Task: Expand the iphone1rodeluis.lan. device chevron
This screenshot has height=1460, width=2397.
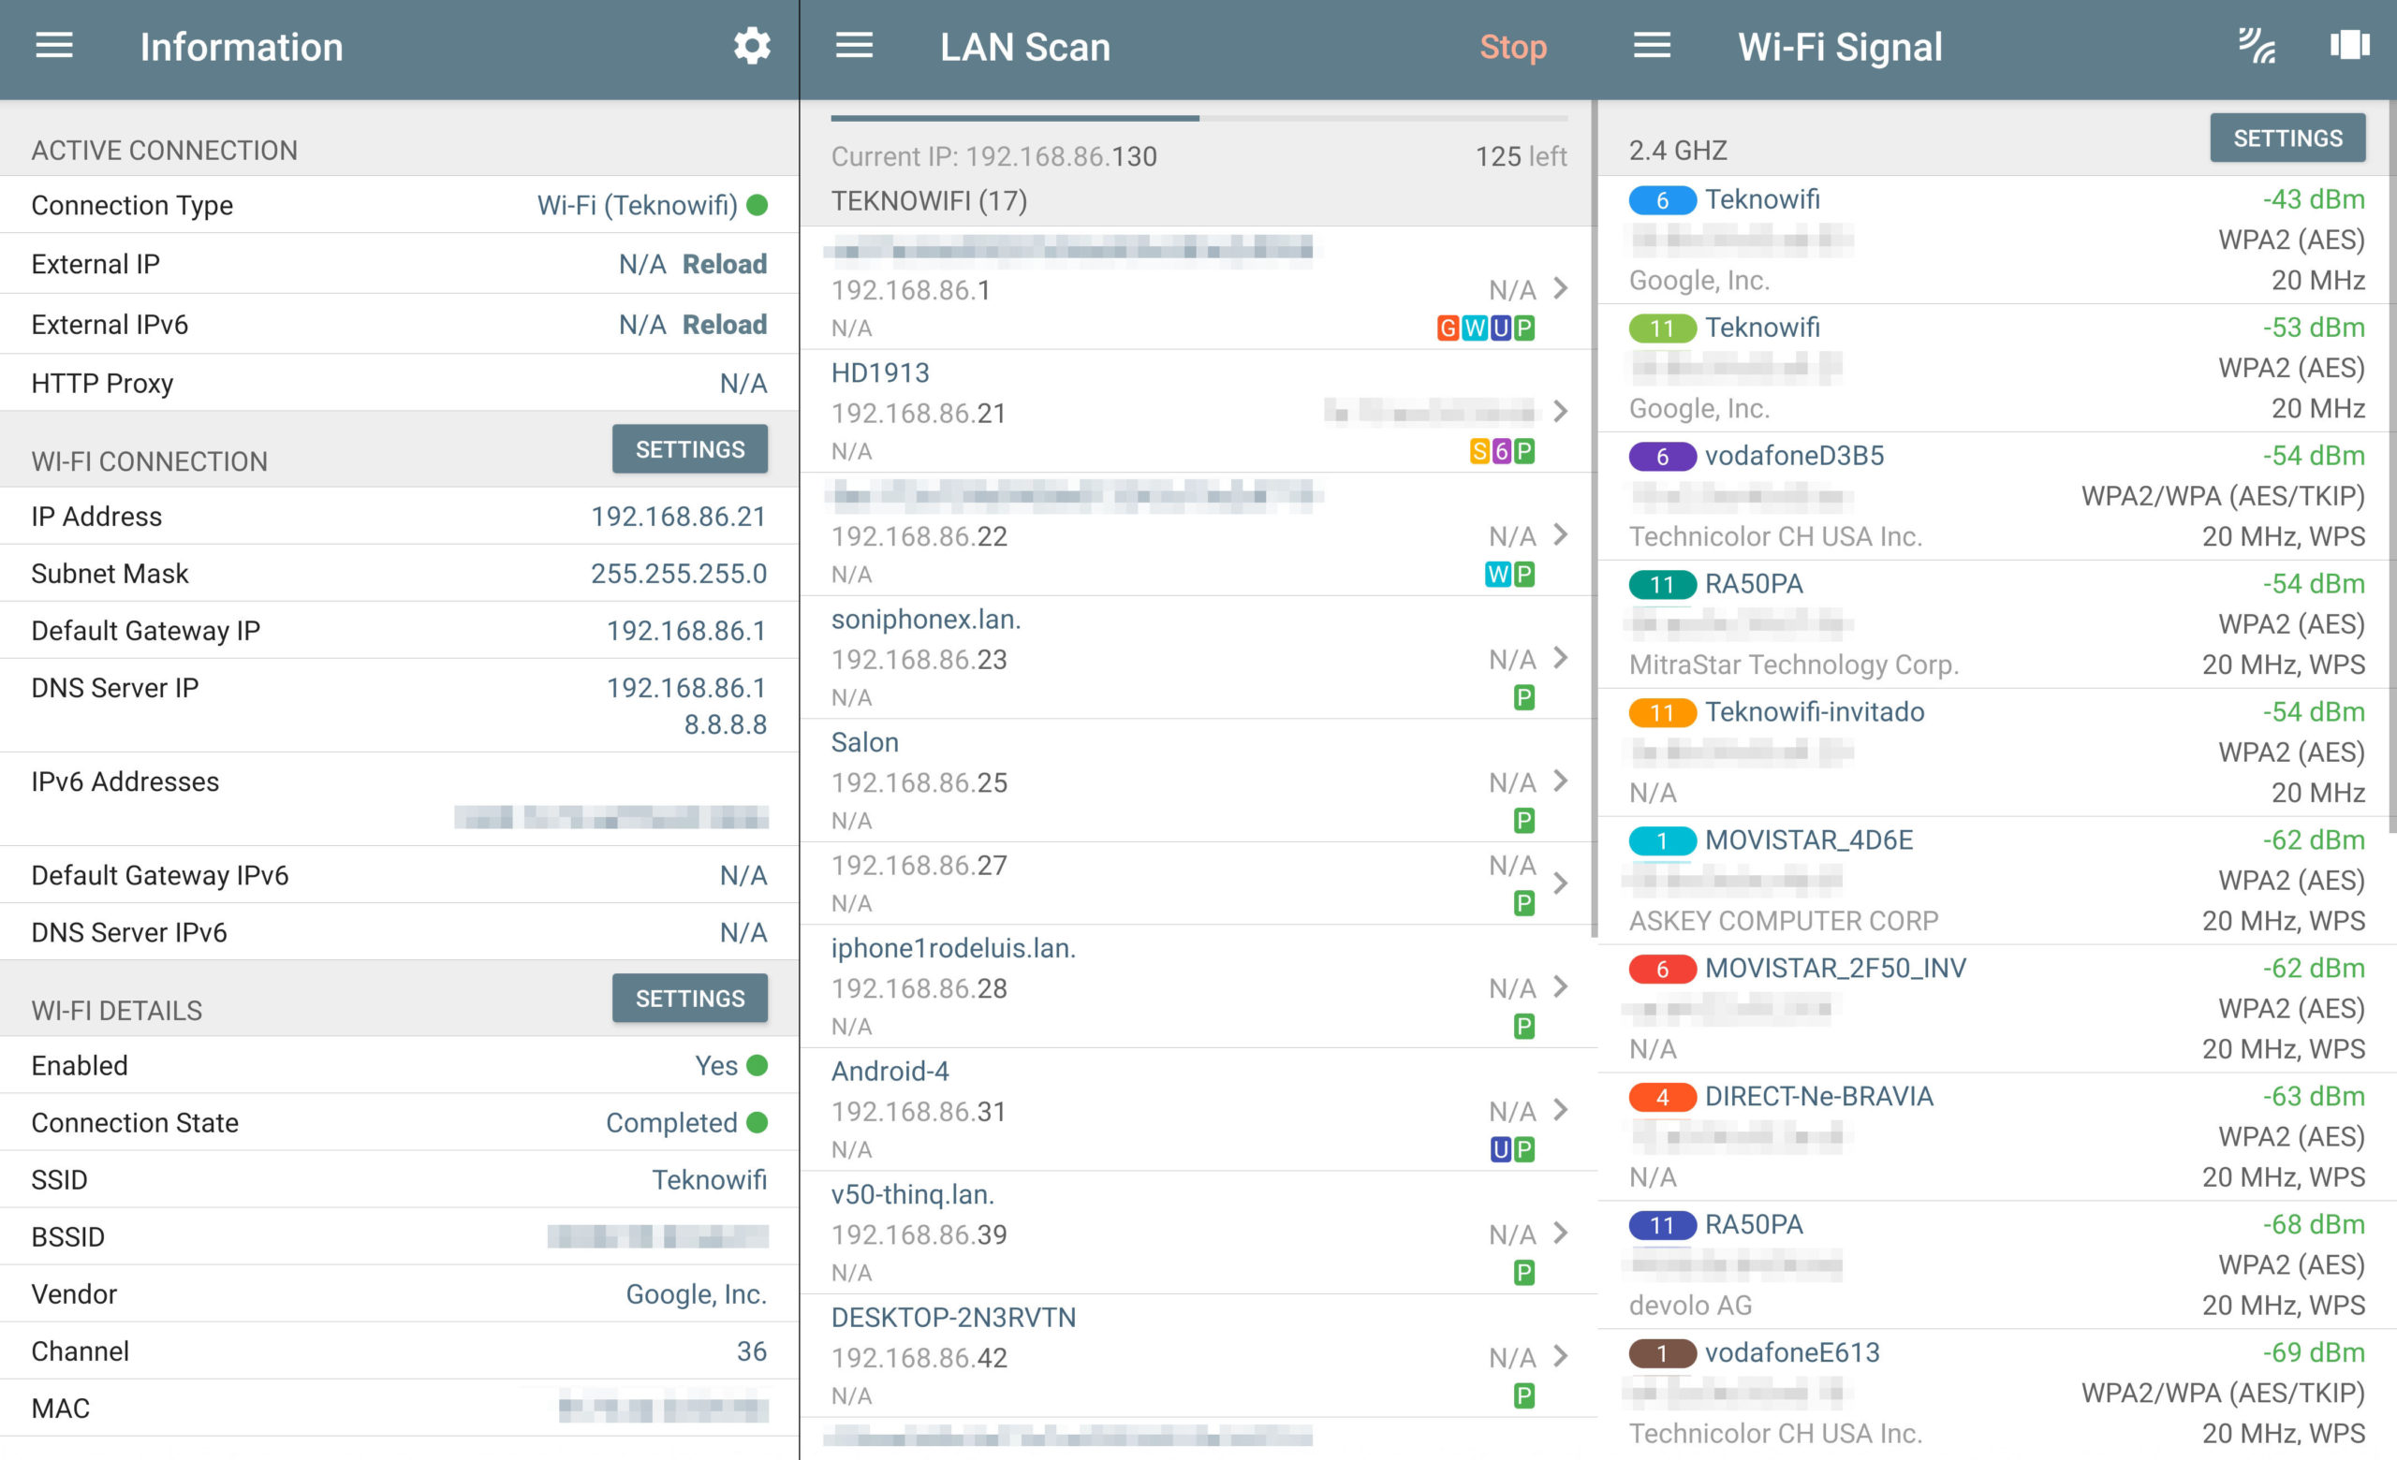Action: click(x=1560, y=986)
